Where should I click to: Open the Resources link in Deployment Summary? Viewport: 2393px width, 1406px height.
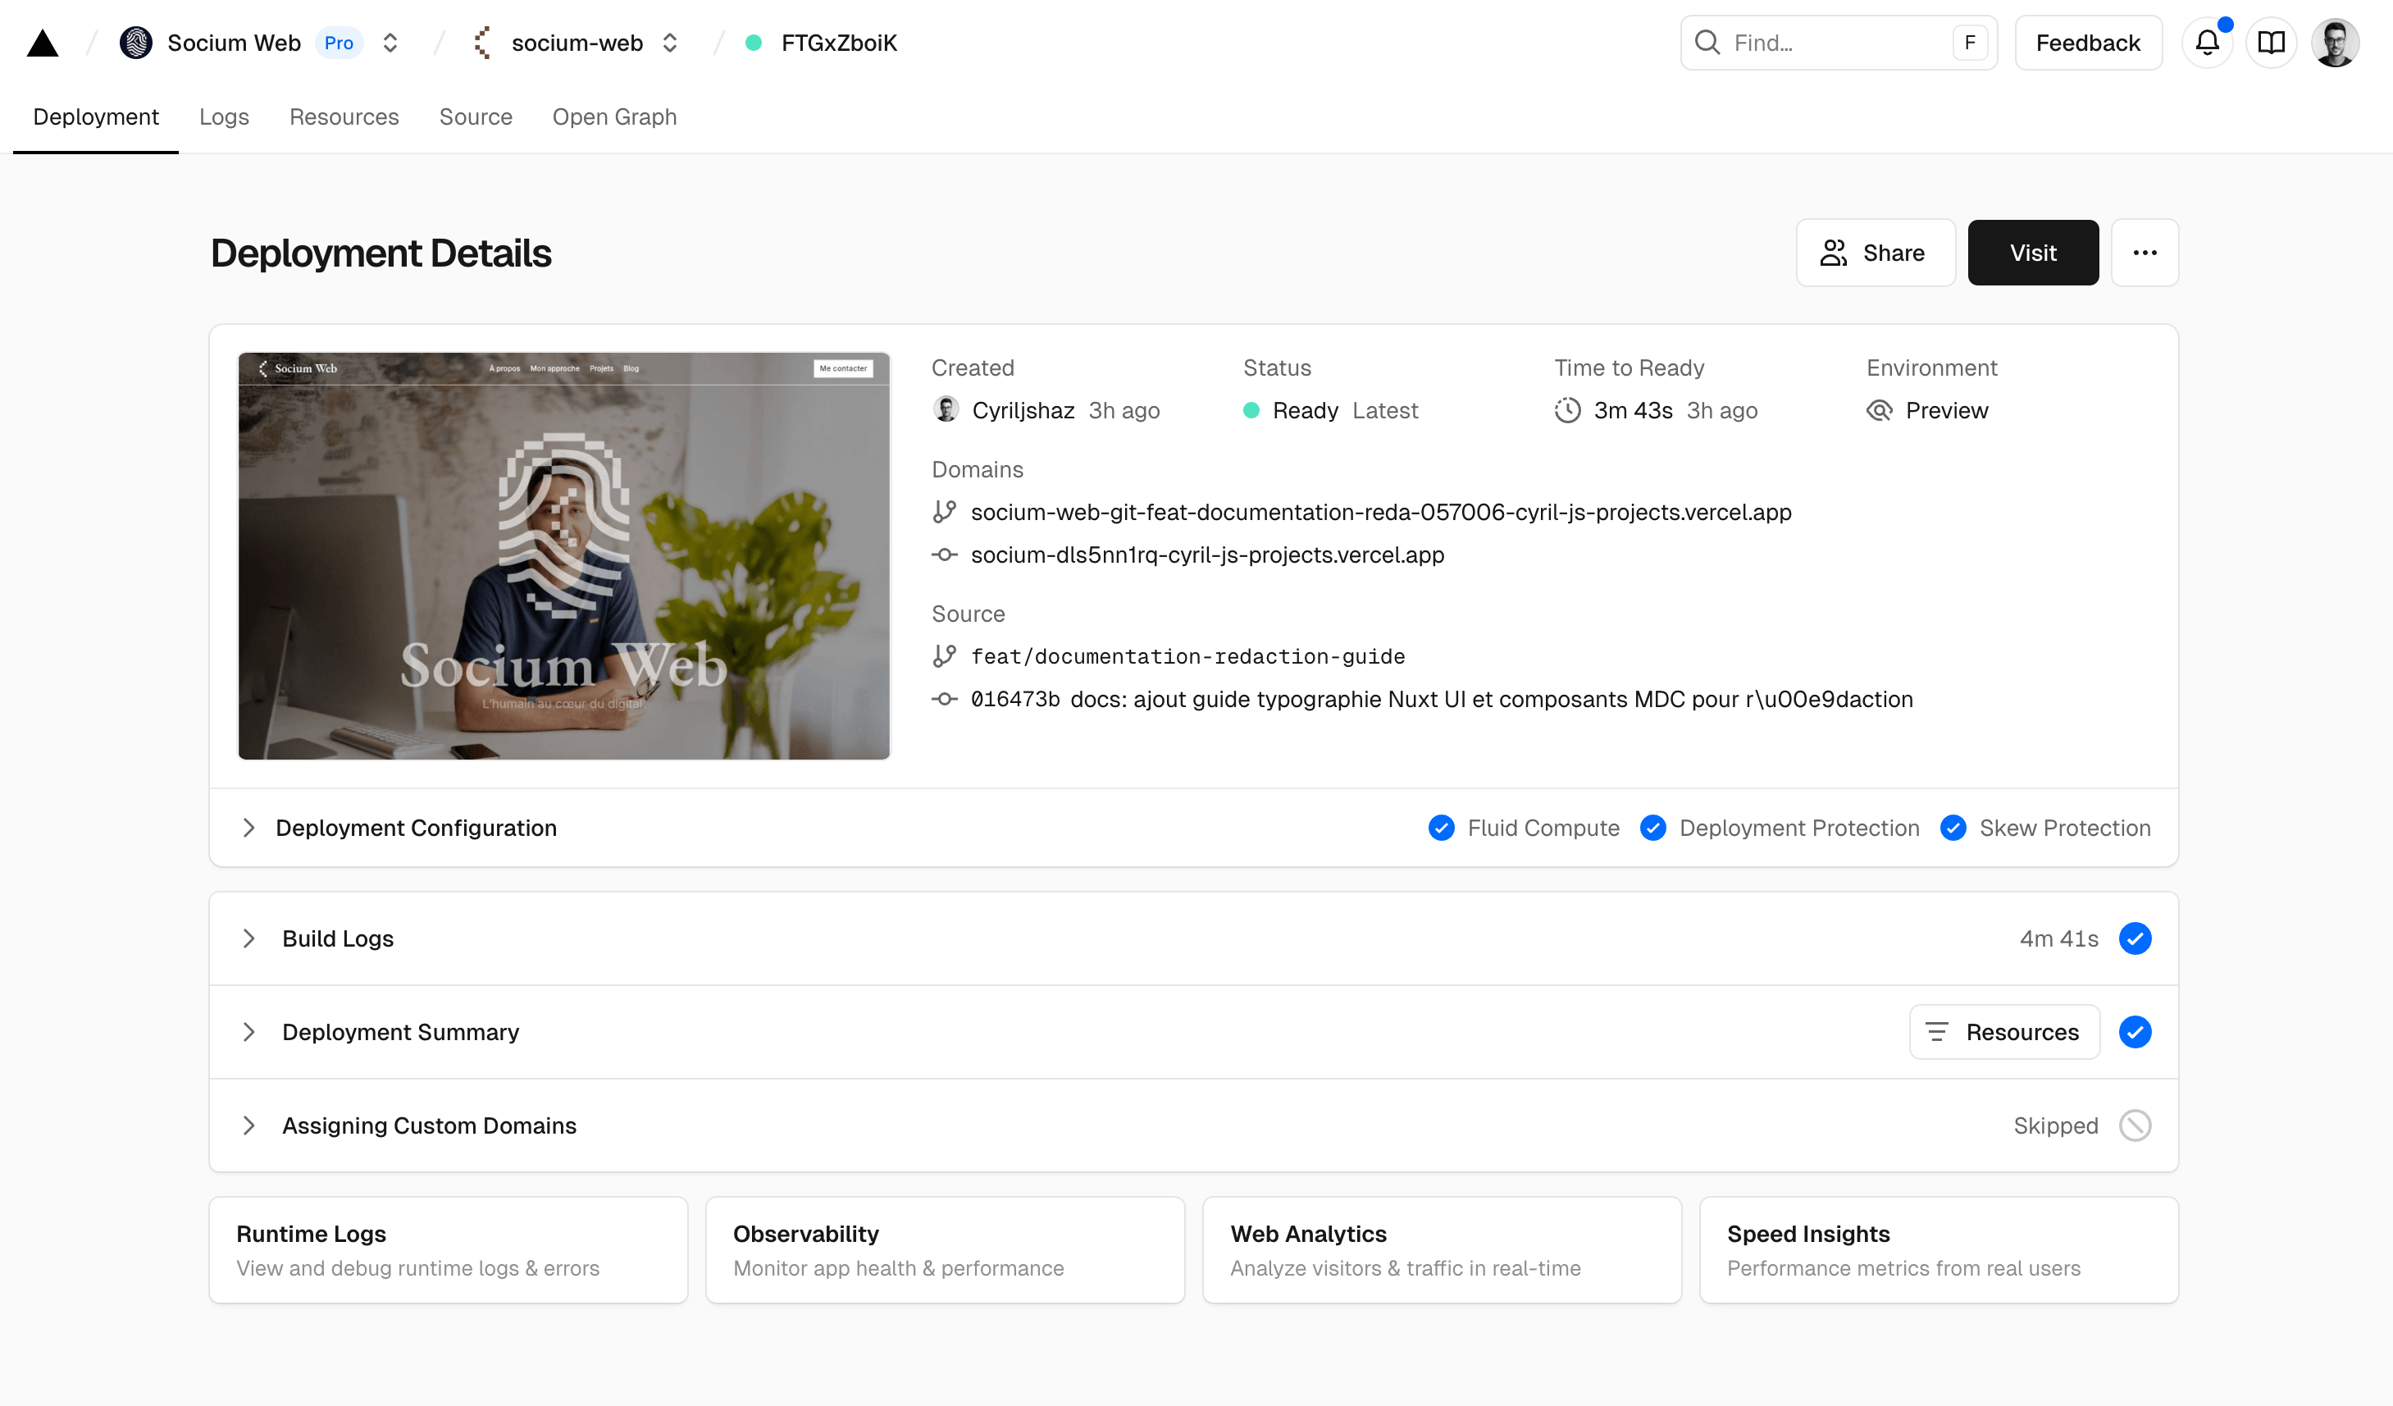(x=2003, y=1032)
